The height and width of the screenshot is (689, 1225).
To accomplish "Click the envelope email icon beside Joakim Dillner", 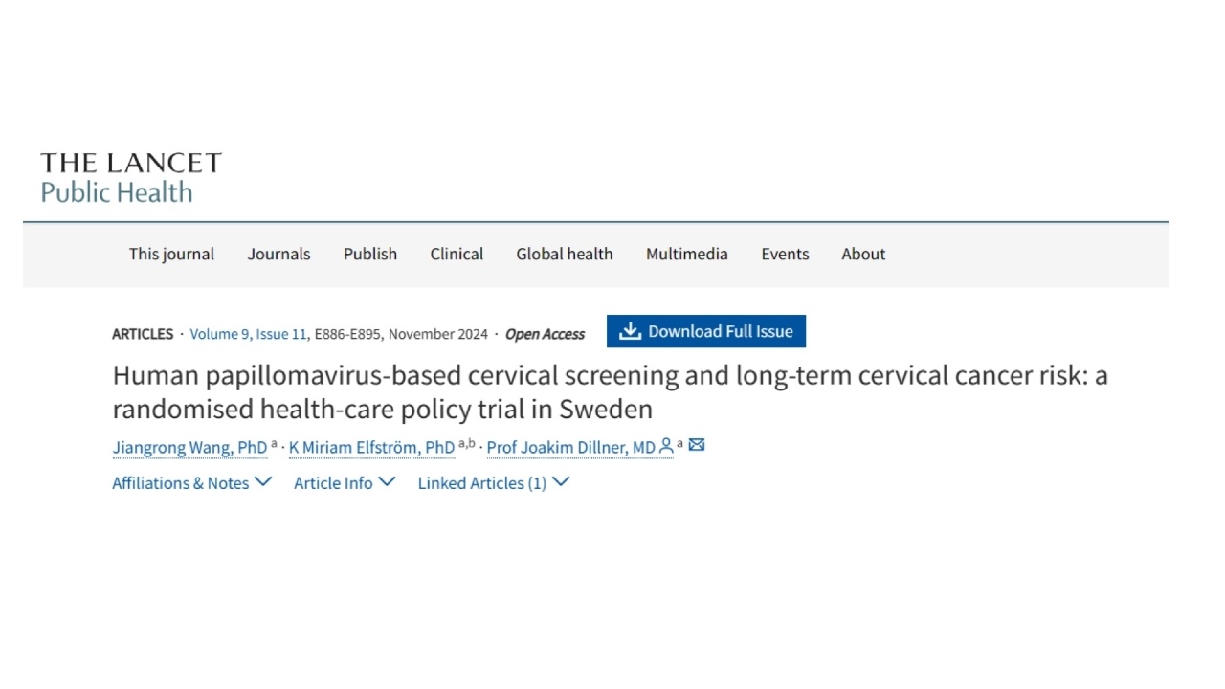I will [x=697, y=445].
